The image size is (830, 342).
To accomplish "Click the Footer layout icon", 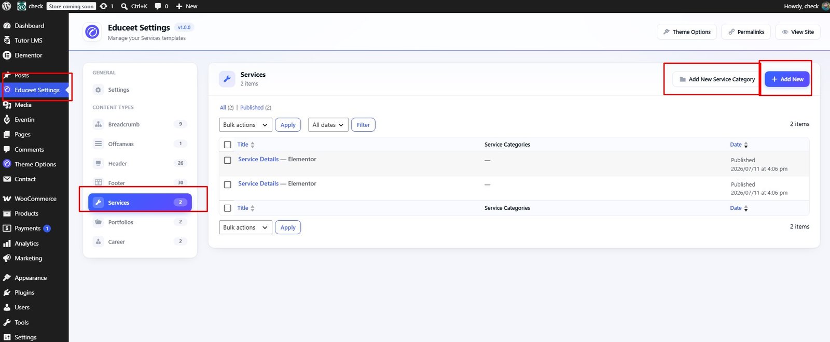I will coord(98,182).
